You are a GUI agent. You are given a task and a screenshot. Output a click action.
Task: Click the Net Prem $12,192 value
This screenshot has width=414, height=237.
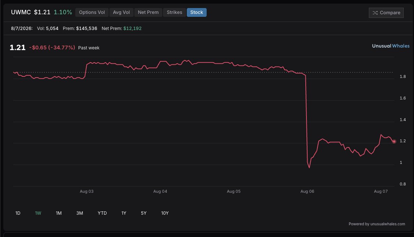point(132,29)
